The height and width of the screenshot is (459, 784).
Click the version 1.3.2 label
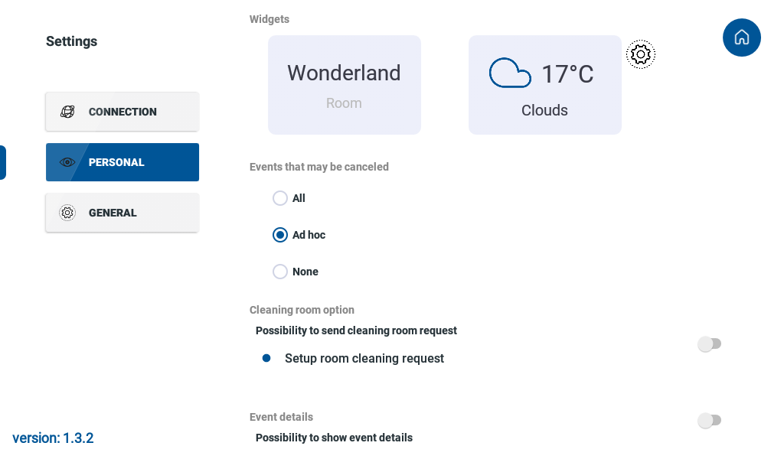(x=53, y=438)
